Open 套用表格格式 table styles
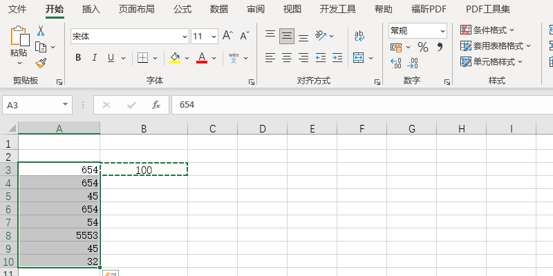The image size is (553, 276). 496,46
